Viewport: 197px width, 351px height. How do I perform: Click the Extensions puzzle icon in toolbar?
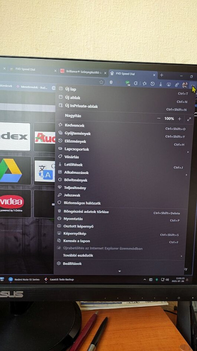click(x=136, y=83)
